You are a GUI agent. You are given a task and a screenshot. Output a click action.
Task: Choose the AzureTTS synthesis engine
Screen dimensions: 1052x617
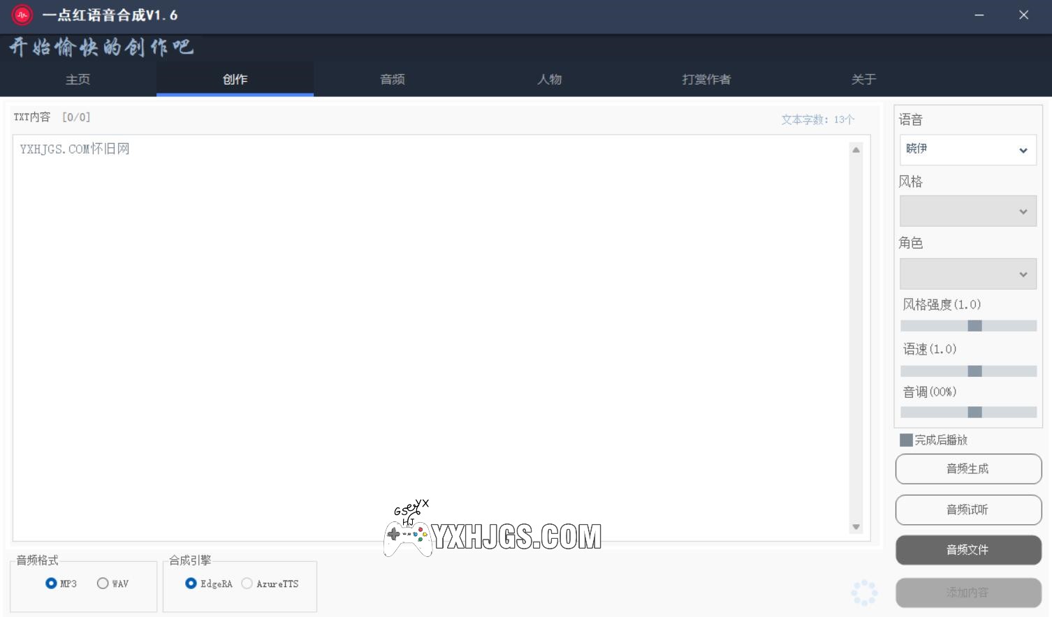pyautogui.click(x=247, y=583)
